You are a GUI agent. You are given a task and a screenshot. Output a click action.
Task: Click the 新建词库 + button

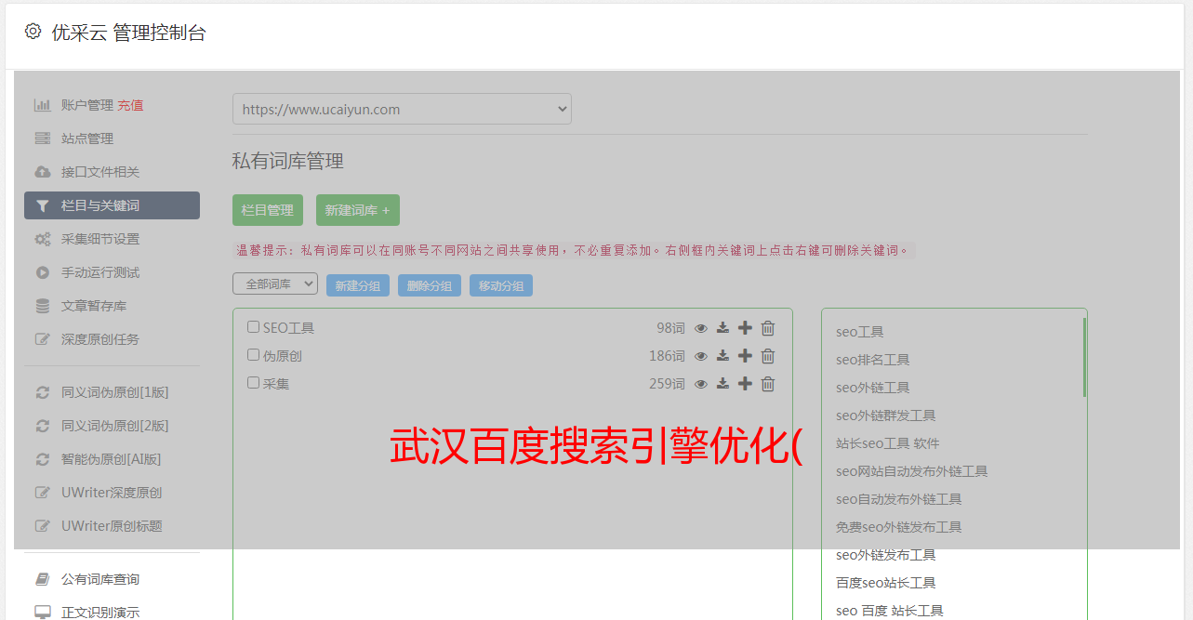pyautogui.click(x=358, y=210)
